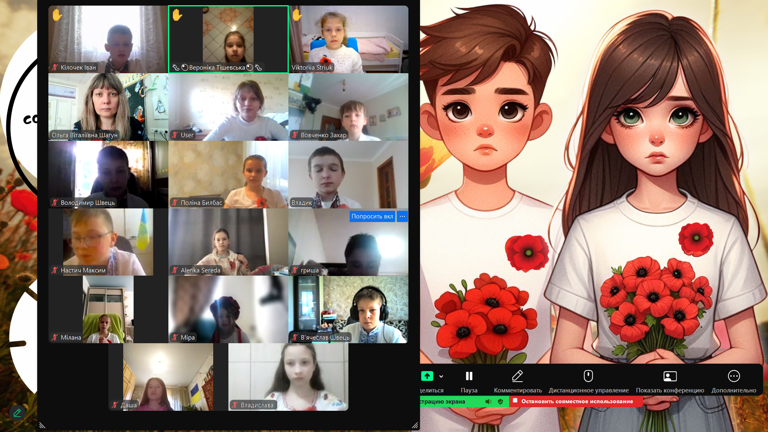This screenshot has width=768, height=432.
Task: Click muted mic icon next to Alenka Sereda
Action: click(175, 270)
